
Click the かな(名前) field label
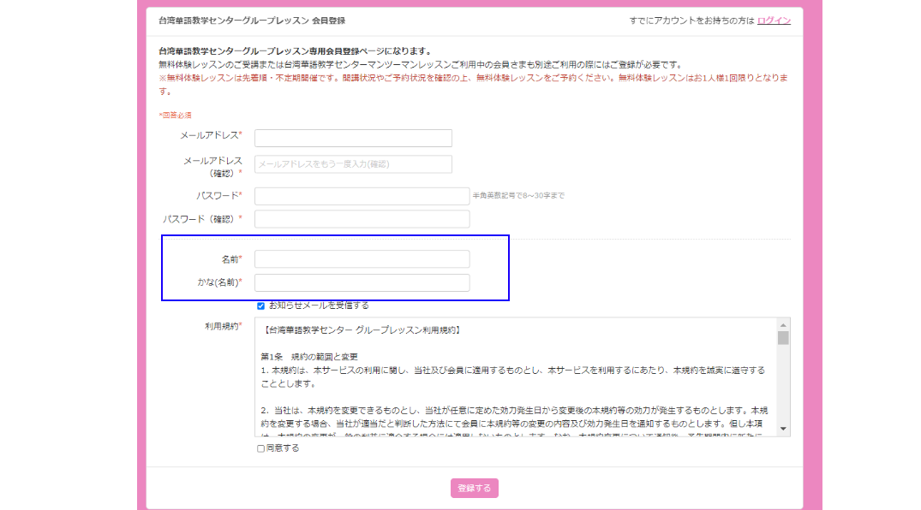coord(218,282)
